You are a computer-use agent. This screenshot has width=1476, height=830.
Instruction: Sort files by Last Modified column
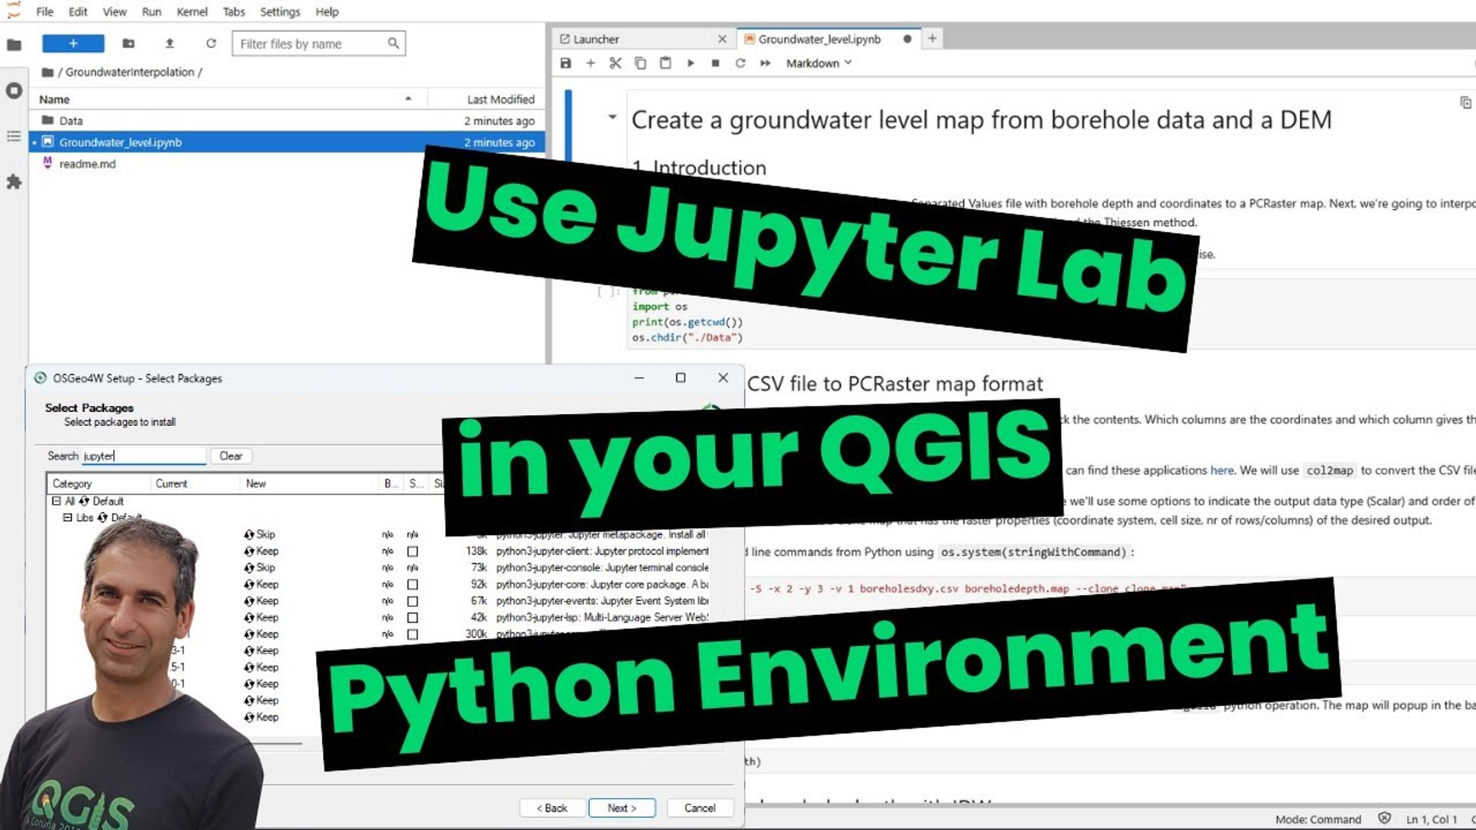486,99
